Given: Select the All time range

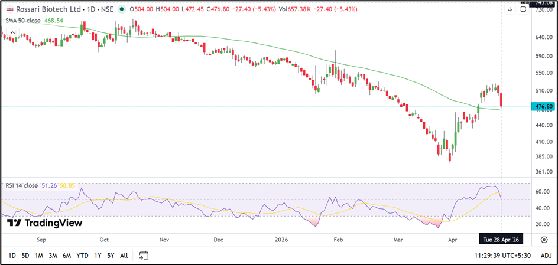Looking at the screenshot, I should coord(124,255).
